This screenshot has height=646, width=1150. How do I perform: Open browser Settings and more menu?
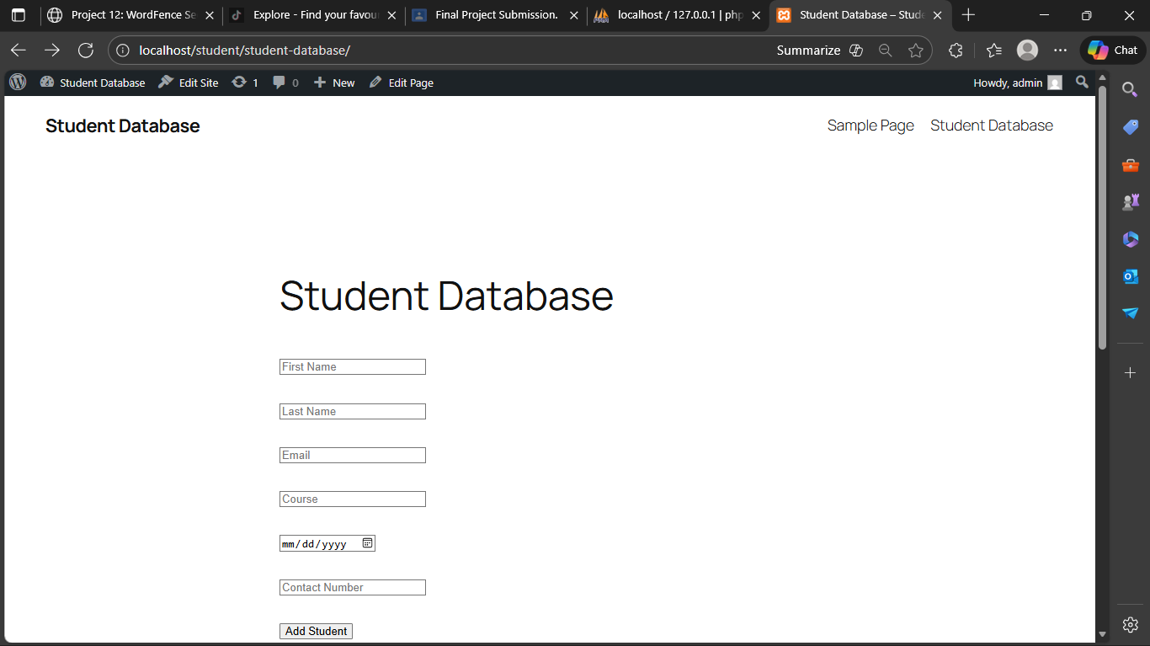click(1060, 51)
